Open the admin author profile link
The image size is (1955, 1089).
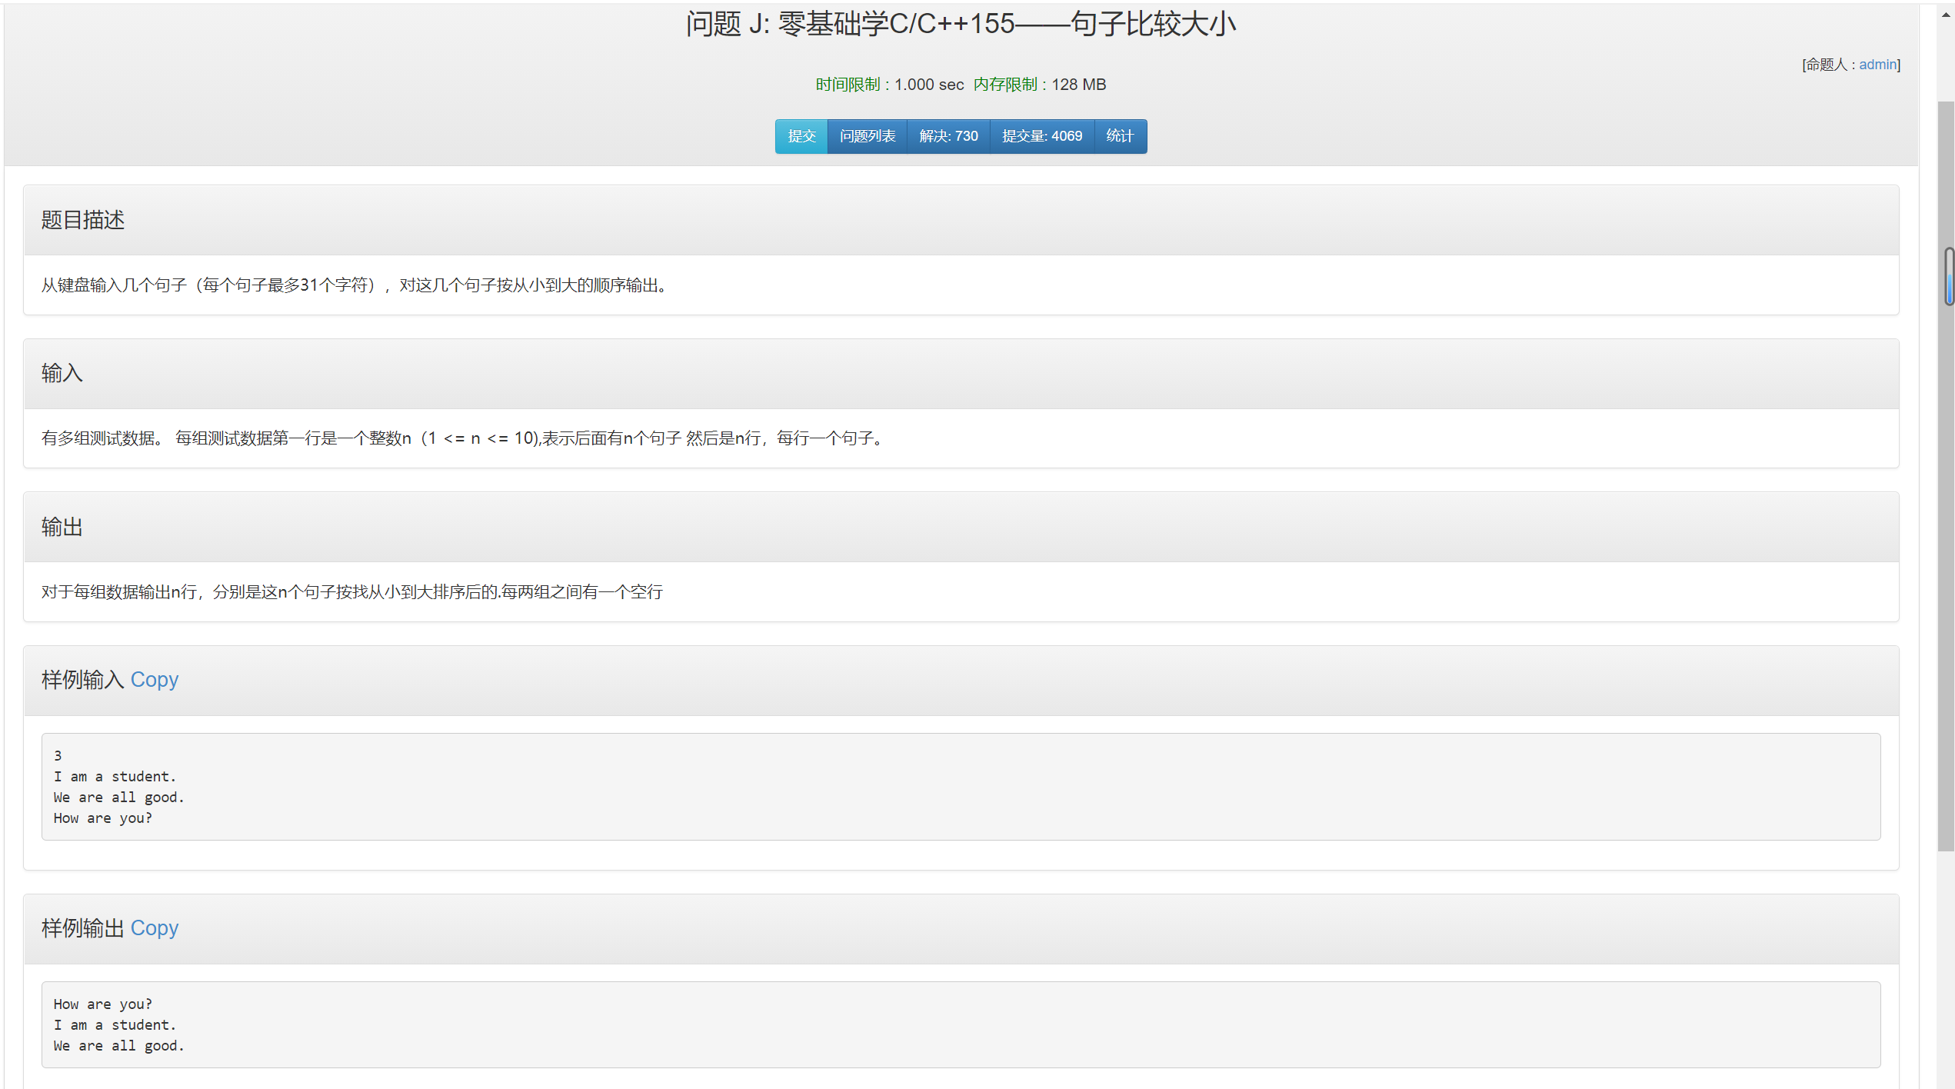(x=1877, y=65)
